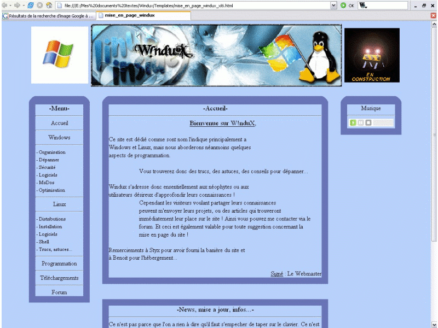Open the Linux menu section
The width and height of the screenshot is (438, 328).
[59, 204]
